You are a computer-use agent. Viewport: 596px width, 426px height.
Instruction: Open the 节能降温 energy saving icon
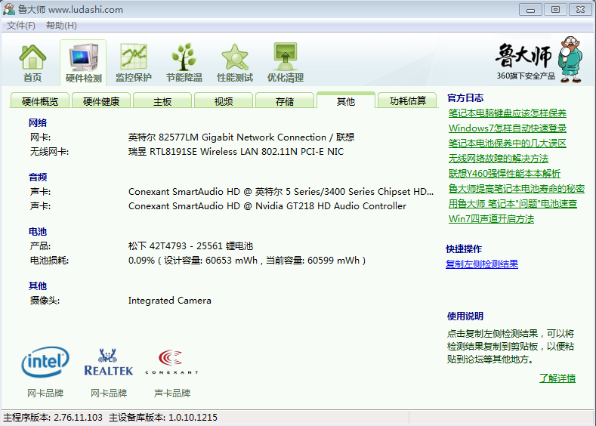point(184,63)
